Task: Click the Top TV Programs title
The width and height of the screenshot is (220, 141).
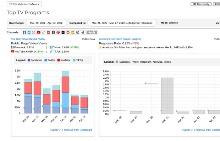Action: pos(28,13)
